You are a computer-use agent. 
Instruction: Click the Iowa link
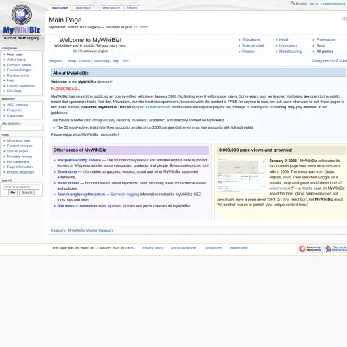click(287, 177)
